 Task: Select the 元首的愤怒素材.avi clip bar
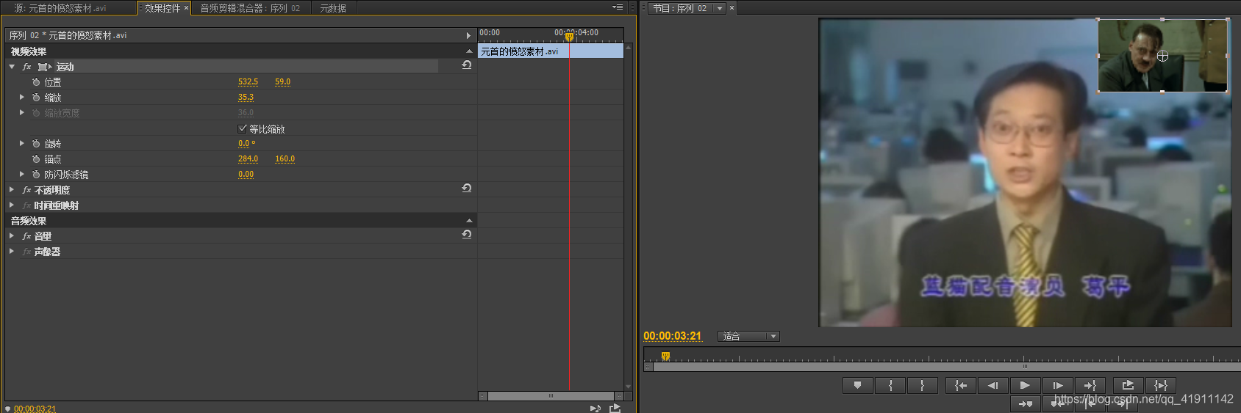coord(551,51)
